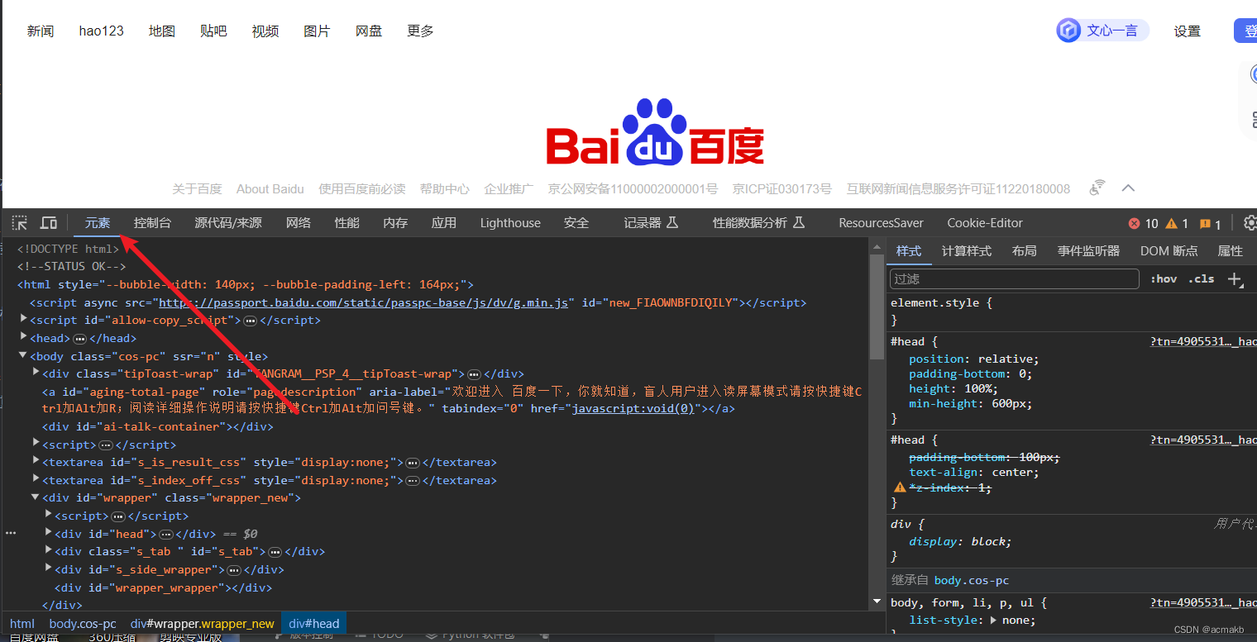Open the About Baidu footer link
The height and width of the screenshot is (642, 1257).
coord(270,189)
